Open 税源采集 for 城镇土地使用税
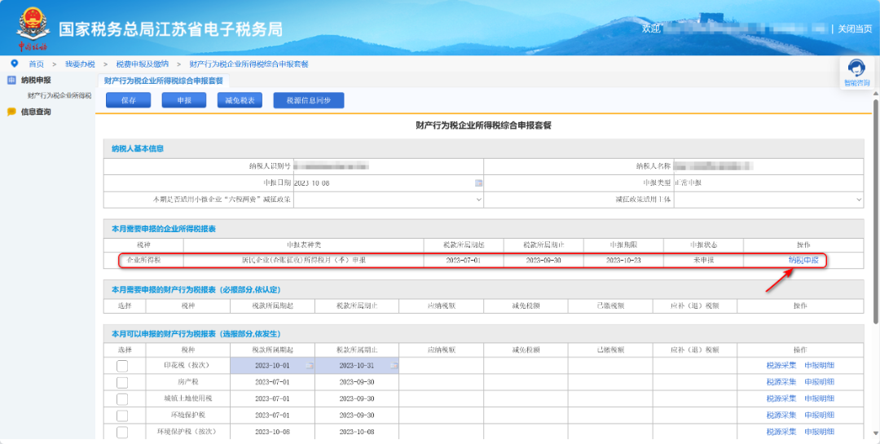Viewport: 880px width, 444px height. click(x=781, y=398)
